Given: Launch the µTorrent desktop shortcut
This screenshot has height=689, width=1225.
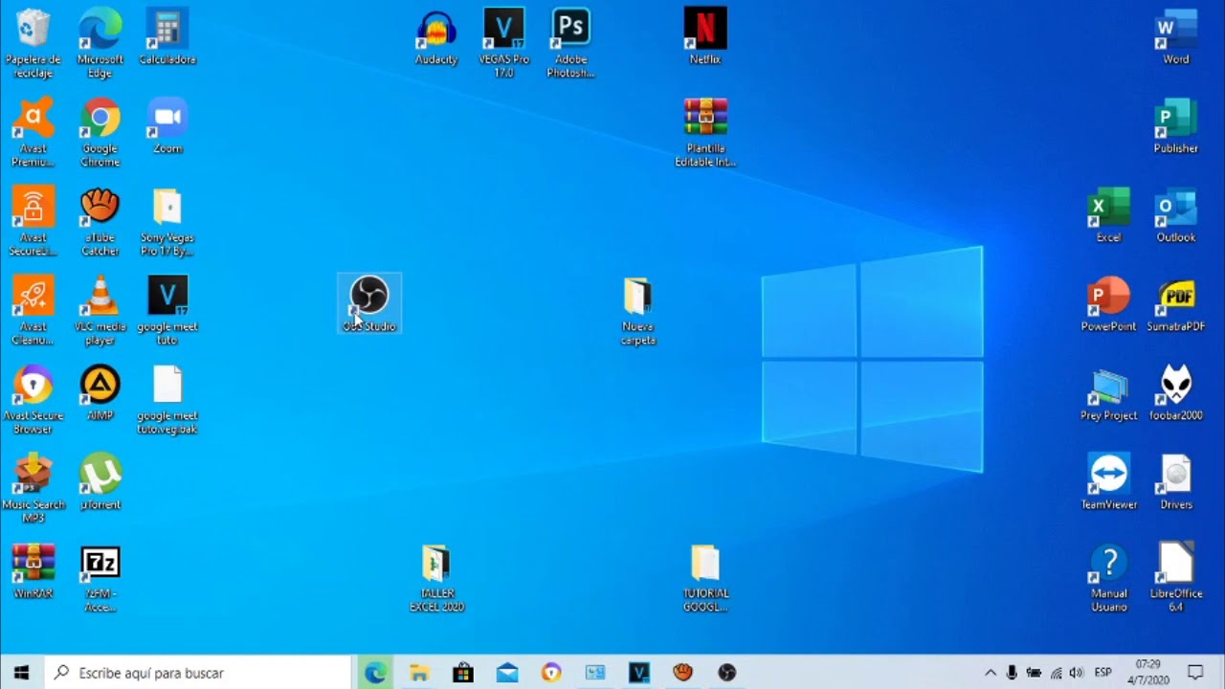Looking at the screenshot, I should 100,483.
